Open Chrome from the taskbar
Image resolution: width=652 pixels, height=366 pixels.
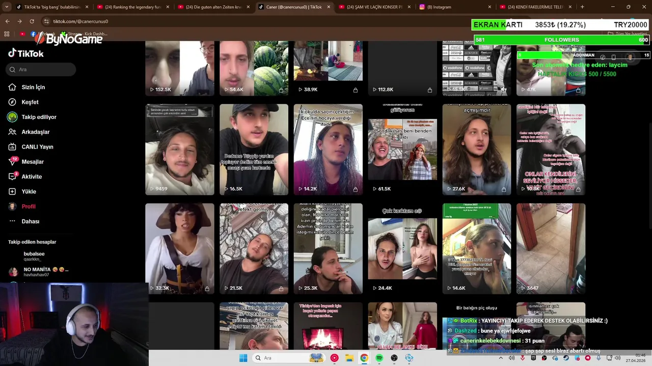[x=364, y=358]
